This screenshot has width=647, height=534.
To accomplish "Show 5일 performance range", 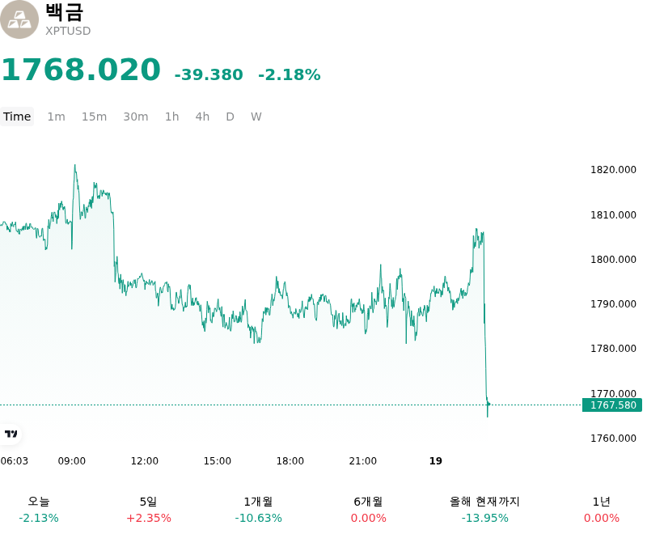I will point(149,510).
